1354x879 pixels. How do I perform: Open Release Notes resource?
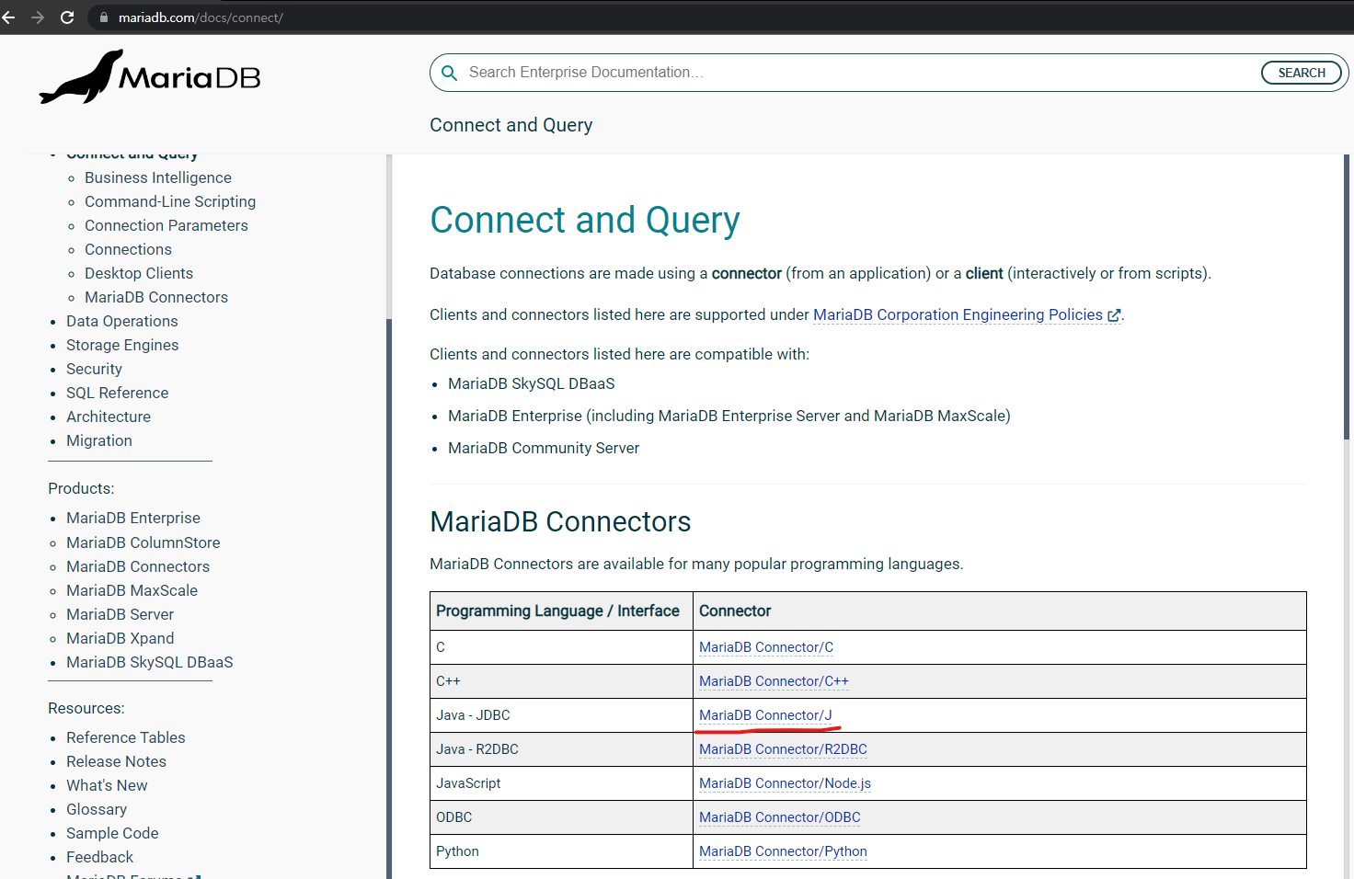coord(116,761)
